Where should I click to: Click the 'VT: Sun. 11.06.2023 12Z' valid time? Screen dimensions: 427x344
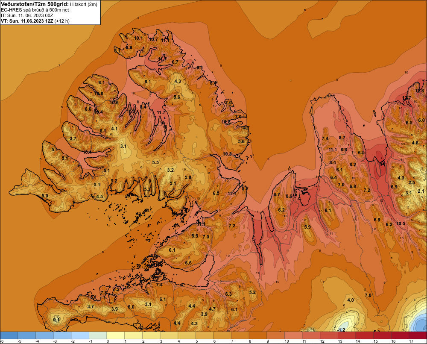point(27,21)
